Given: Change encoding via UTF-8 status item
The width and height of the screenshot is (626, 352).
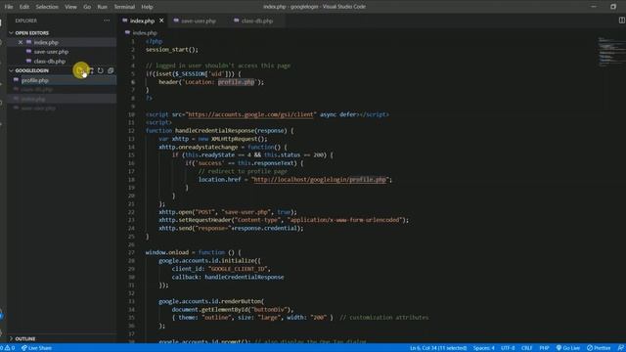Looking at the screenshot, I should tap(508, 348).
